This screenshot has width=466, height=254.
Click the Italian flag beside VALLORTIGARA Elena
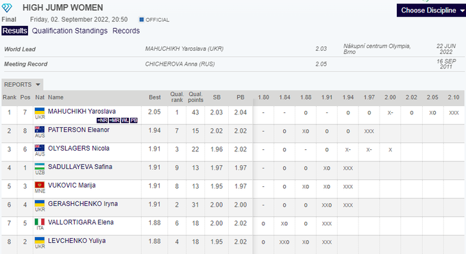(40, 222)
